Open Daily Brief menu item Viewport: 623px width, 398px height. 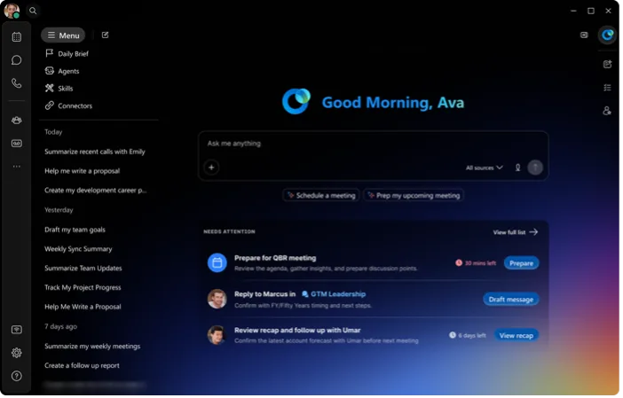point(67,53)
